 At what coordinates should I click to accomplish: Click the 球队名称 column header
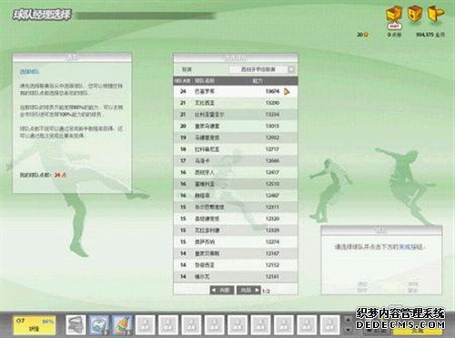click(204, 81)
